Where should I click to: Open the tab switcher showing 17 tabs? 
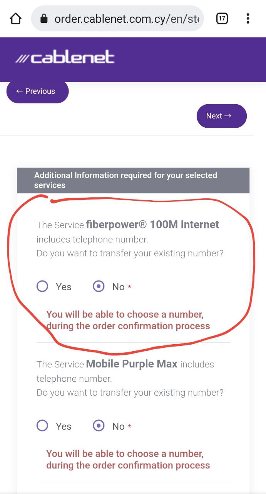[x=222, y=19]
